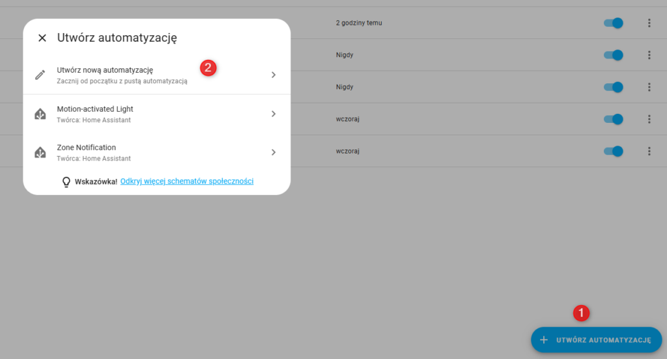This screenshot has height=359, width=667.
Task: Expand the Motion-activated Light chevron
Action: pyautogui.click(x=274, y=114)
